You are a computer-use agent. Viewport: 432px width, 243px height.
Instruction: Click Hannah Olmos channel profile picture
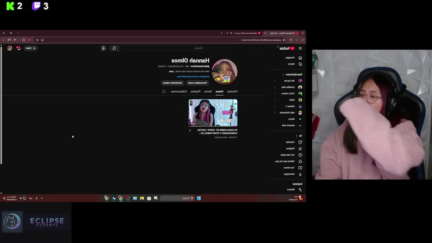tap(225, 72)
